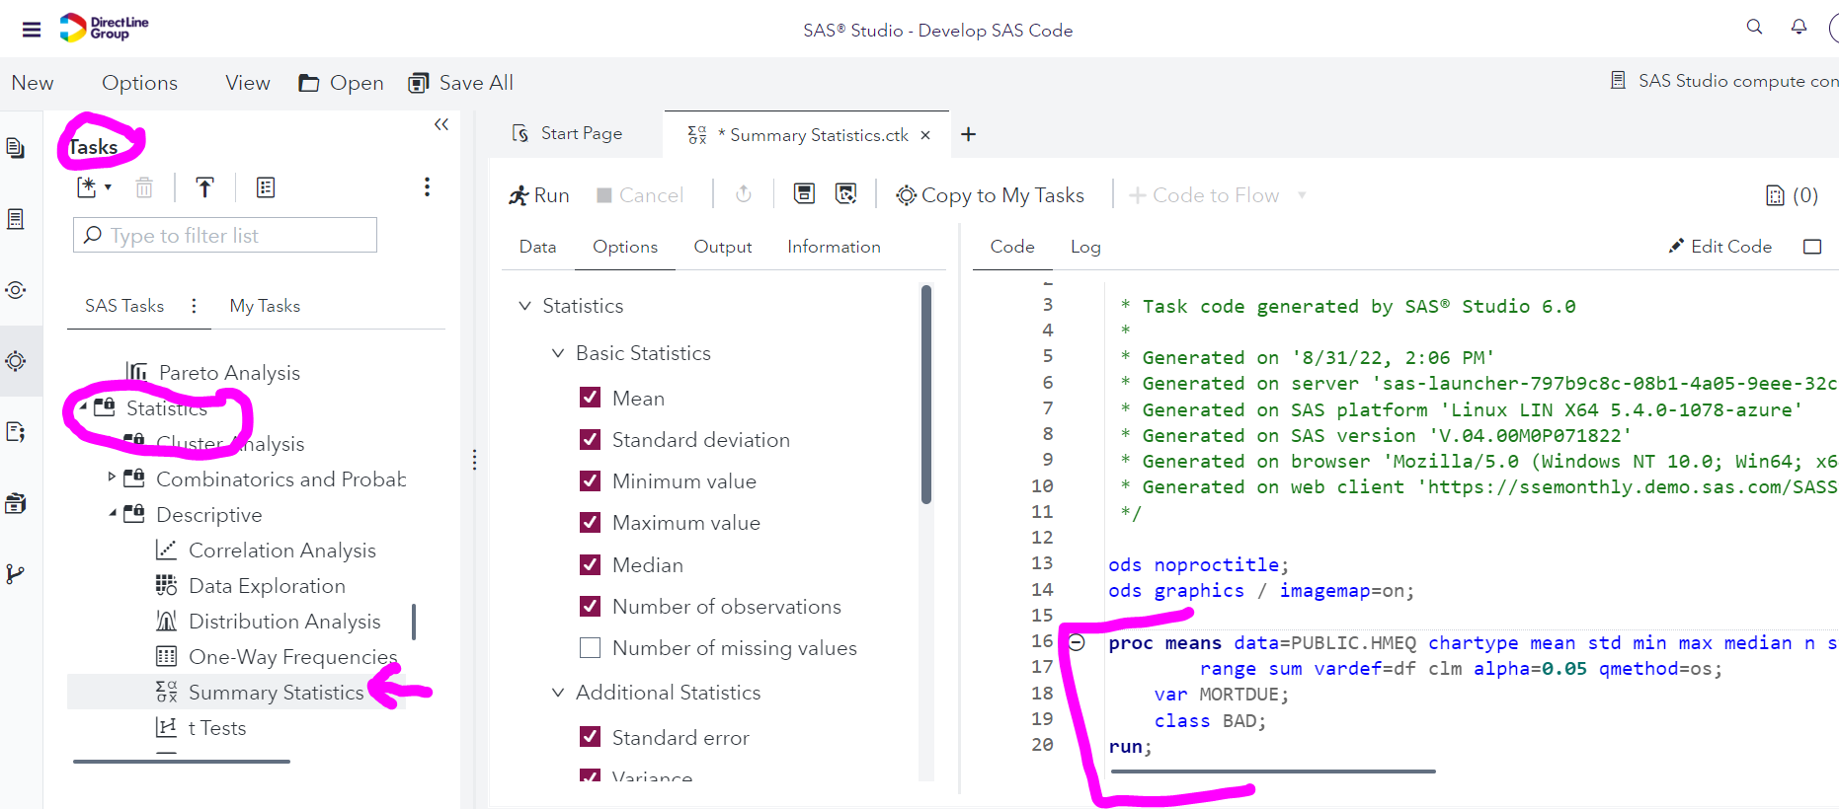Switch to the Log tab
Viewport: 1839px width, 809px height.
(x=1084, y=247)
